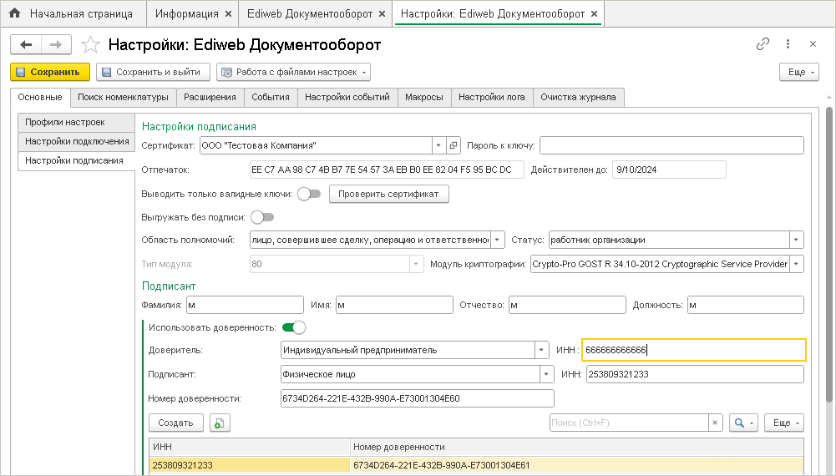Viewport: 836px width, 476px height.
Task: Clear the search field with the X icon
Action: [x=715, y=423]
